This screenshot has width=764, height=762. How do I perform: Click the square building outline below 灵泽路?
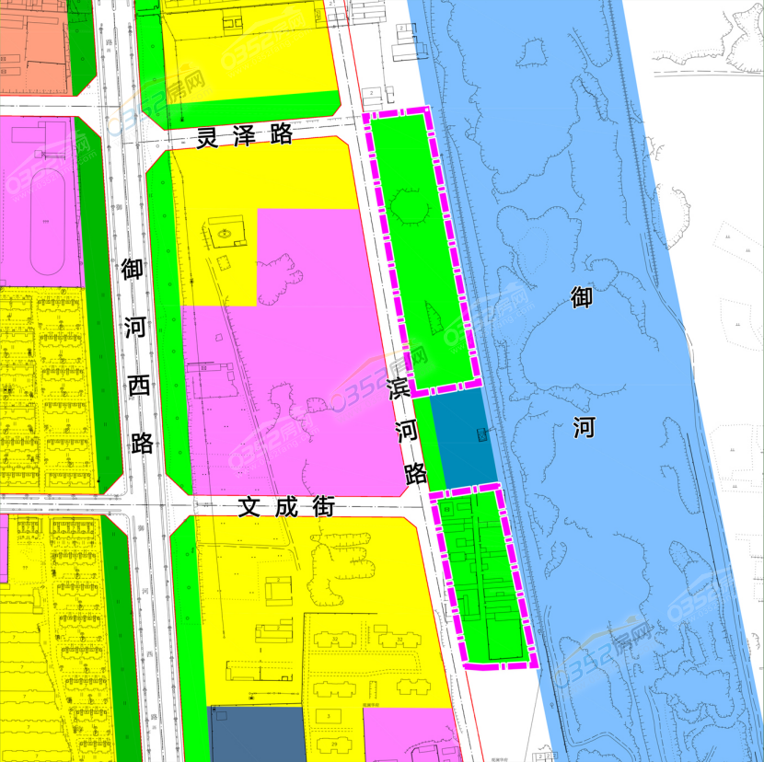coord(226,234)
